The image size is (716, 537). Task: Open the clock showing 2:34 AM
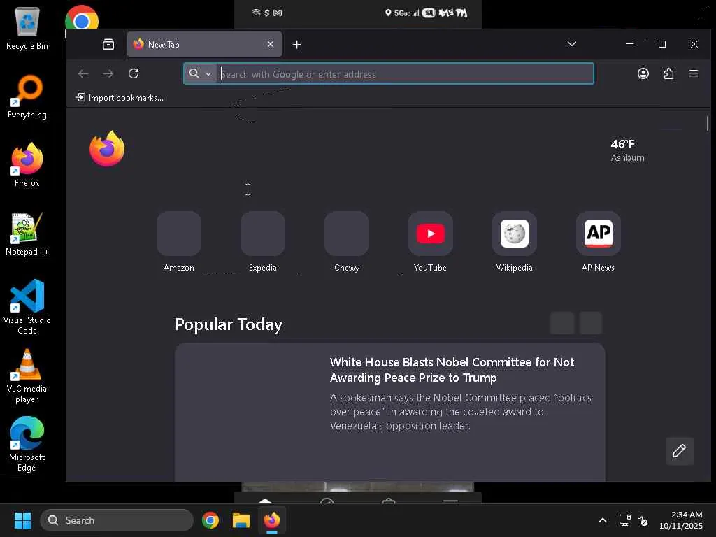(x=681, y=520)
